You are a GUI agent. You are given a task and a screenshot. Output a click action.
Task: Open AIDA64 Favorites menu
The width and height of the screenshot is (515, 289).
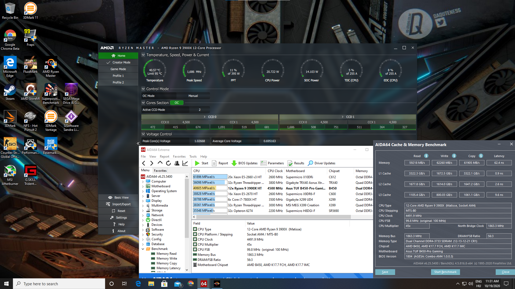click(179, 157)
